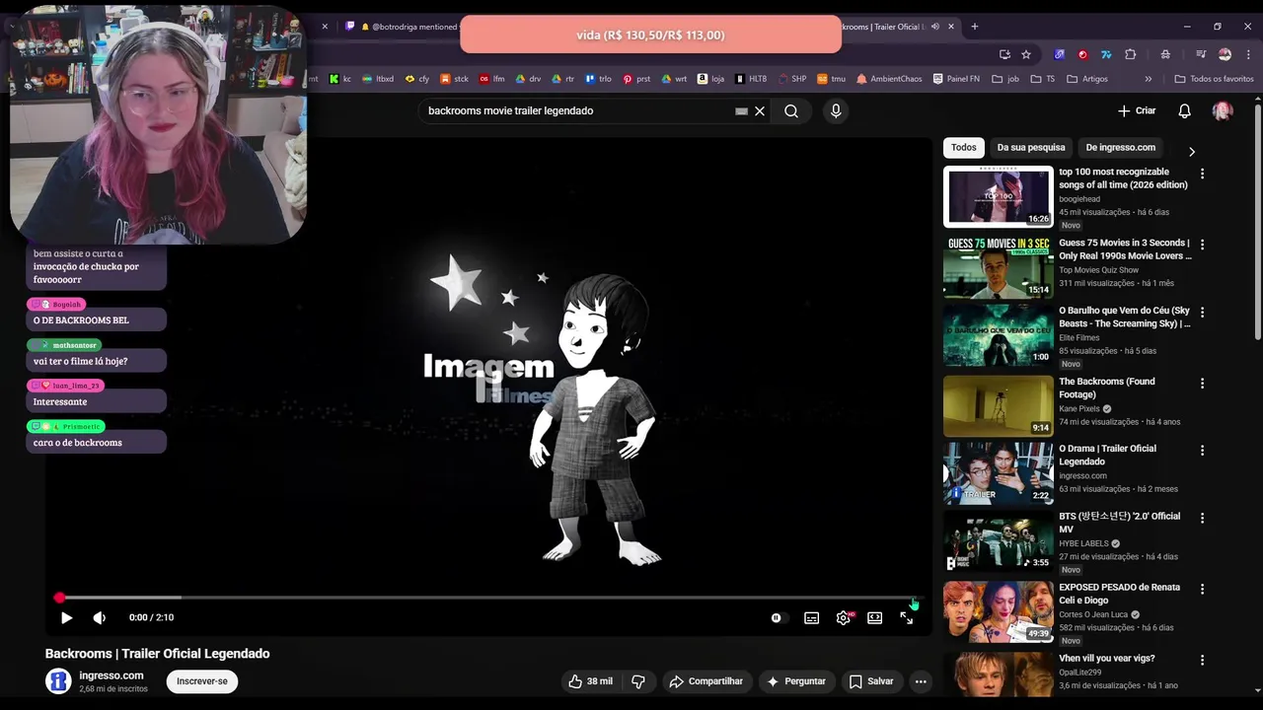The image size is (1263, 710).
Task: Play the Backrooms trailer video
Action: [66, 618]
